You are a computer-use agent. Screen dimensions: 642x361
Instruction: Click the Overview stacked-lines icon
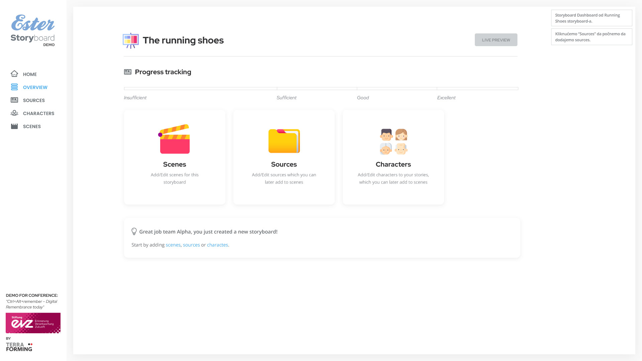tap(14, 87)
